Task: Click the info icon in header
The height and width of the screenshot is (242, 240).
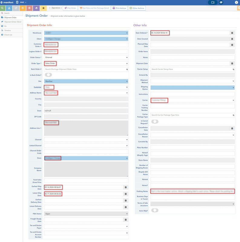Action: coord(236,2)
